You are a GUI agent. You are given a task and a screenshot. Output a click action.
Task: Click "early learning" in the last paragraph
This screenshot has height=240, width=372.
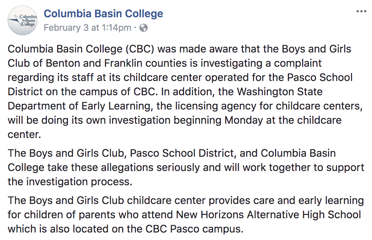331,201
